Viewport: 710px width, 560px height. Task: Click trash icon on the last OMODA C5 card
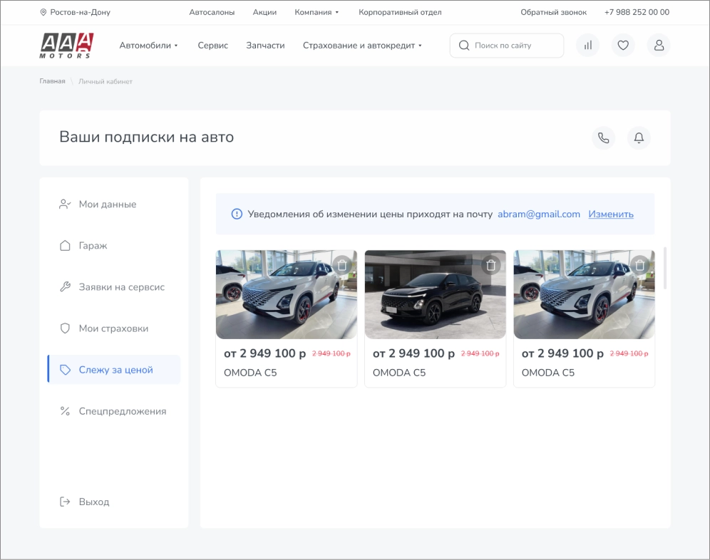(x=640, y=265)
